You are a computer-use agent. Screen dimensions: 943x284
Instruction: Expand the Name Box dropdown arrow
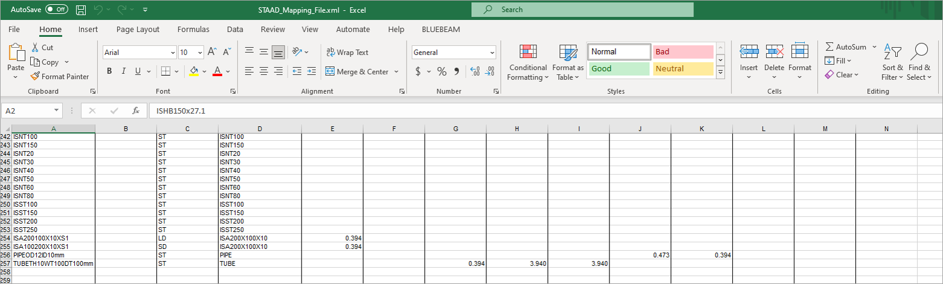[57, 111]
